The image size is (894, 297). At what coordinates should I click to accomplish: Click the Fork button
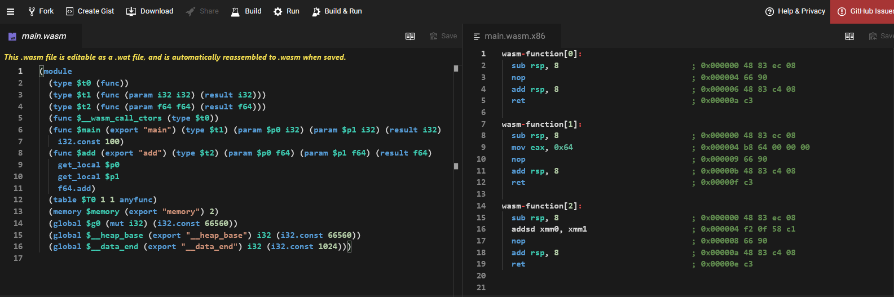point(41,11)
